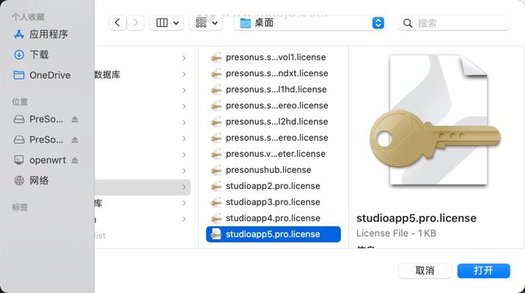525x293 pixels.
Task: Click the key icon of presonus.v...eter.license
Action: [216, 154]
